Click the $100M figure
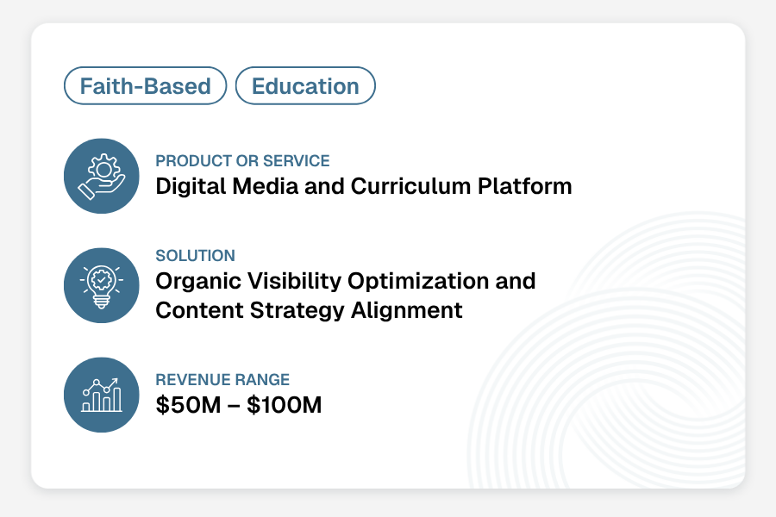The image size is (776, 517). pyautogui.click(x=285, y=405)
